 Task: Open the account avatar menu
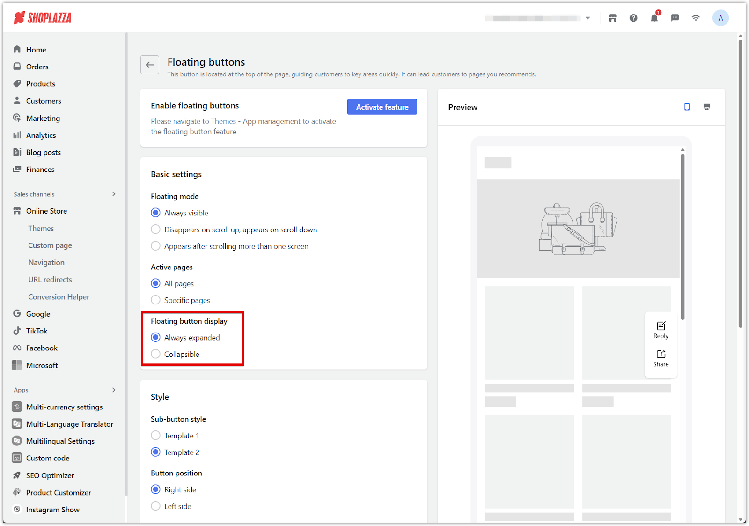point(720,18)
